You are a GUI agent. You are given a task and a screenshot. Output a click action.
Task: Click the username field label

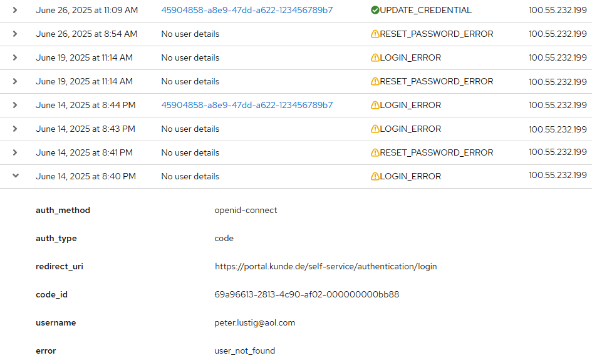coord(56,323)
